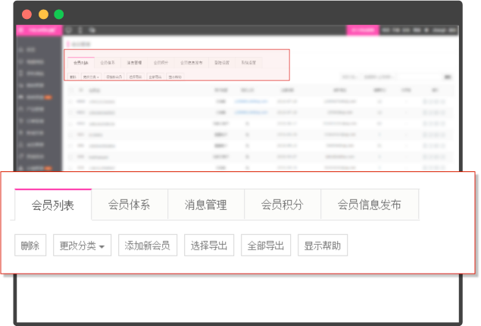Image resolution: width=481 pixels, height=326 pixels.
Task: Click the green maximize window button
Action: coord(59,14)
